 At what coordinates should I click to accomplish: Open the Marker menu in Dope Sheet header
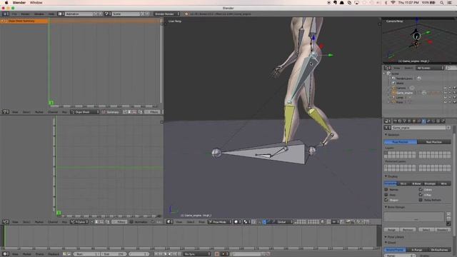(39, 112)
